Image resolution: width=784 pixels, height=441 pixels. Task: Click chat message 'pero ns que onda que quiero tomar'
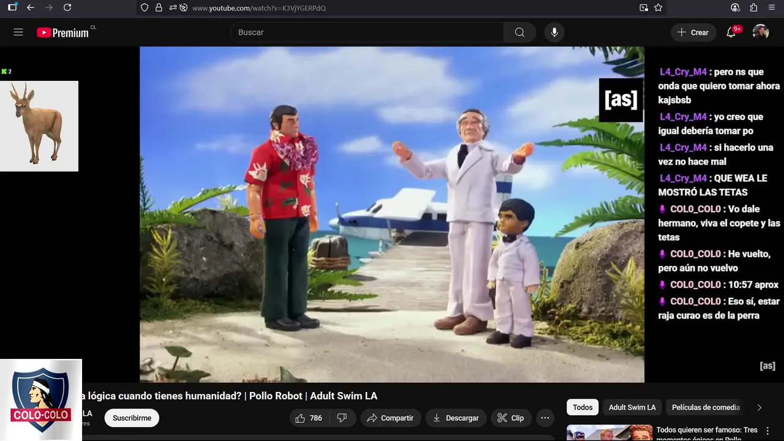[719, 86]
